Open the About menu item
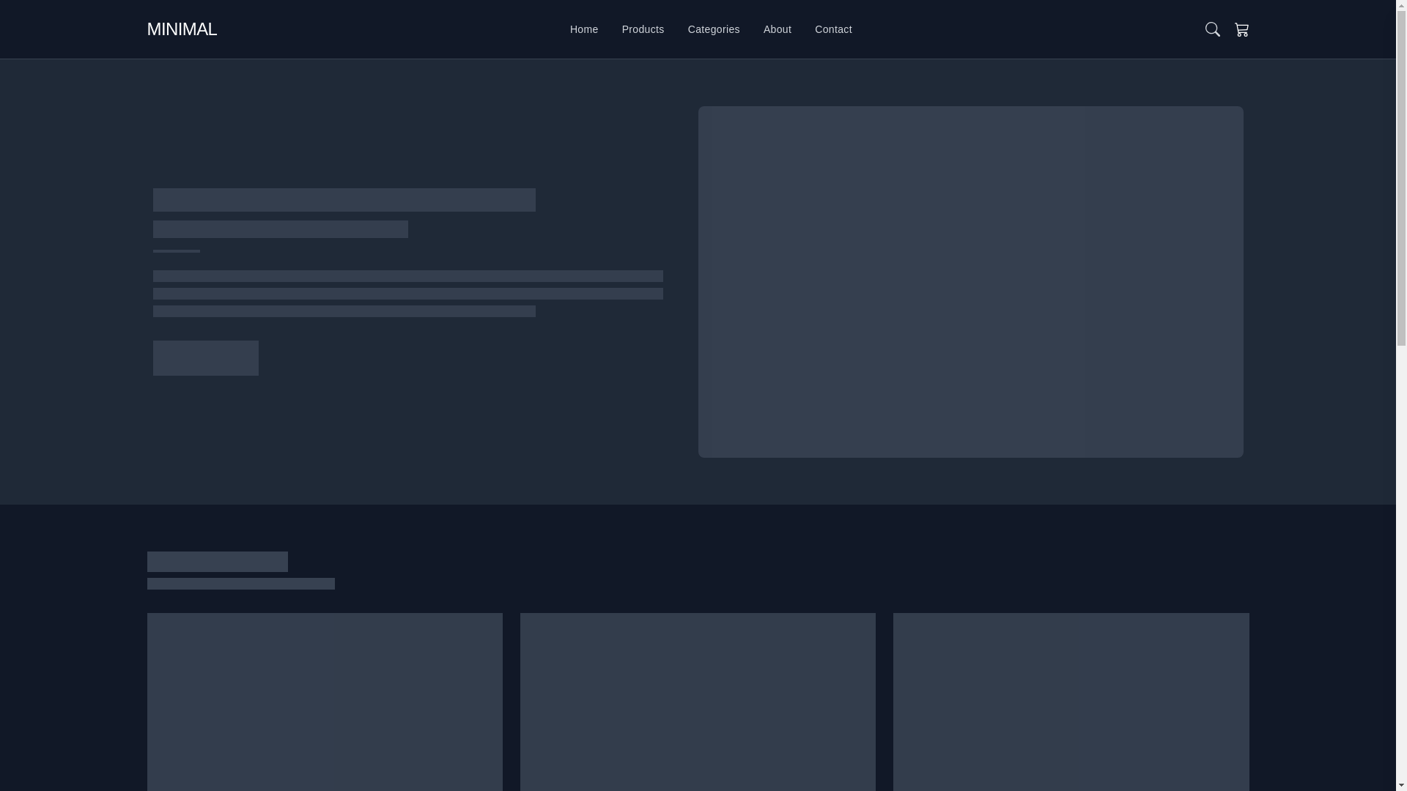Viewport: 1407px width, 791px height. (778, 29)
